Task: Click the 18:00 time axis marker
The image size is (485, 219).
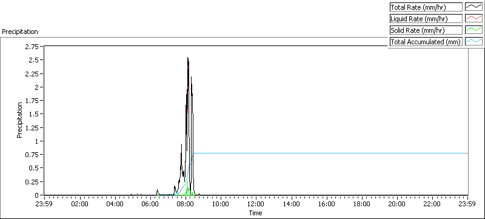Action: pyautogui.click(x=362, y=204)
